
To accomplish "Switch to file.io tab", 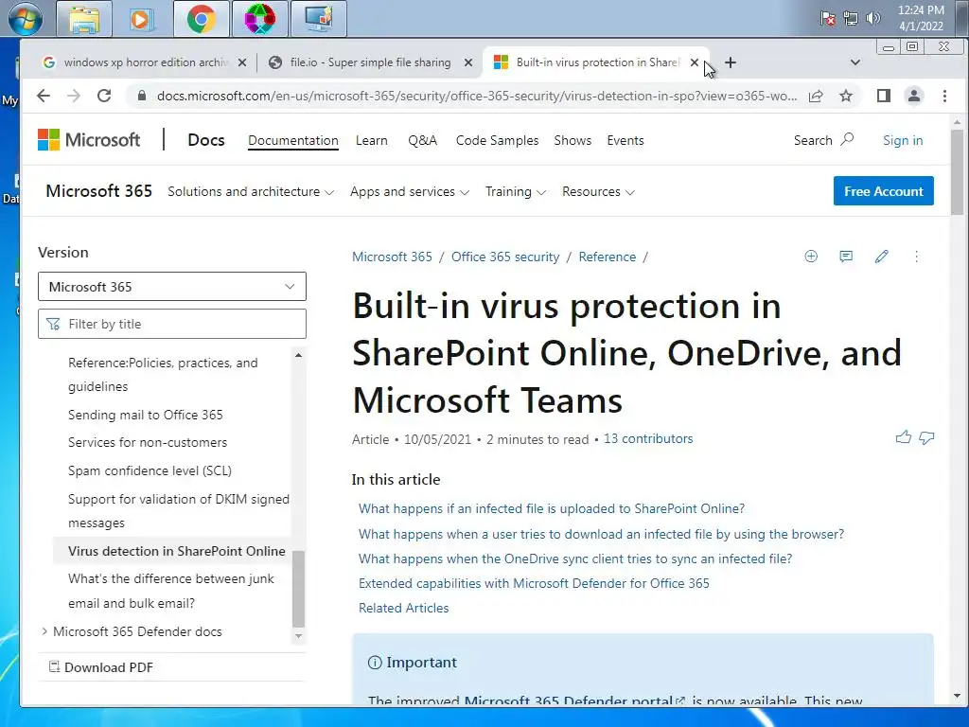I will tap(371, 62).
